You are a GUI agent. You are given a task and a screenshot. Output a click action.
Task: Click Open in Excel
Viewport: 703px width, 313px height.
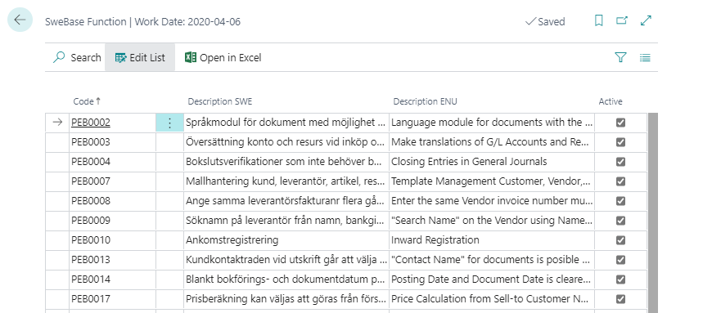[x=223, y=57]
